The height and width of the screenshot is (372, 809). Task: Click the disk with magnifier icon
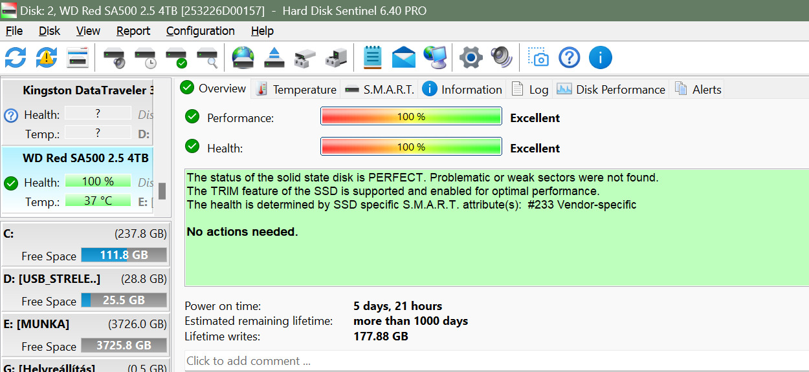coord(208,58)
